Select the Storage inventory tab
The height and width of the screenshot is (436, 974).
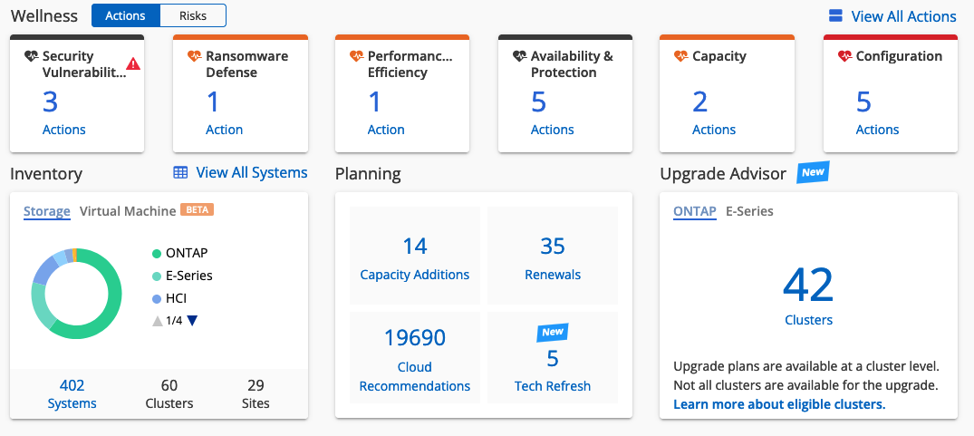(46, 211)
